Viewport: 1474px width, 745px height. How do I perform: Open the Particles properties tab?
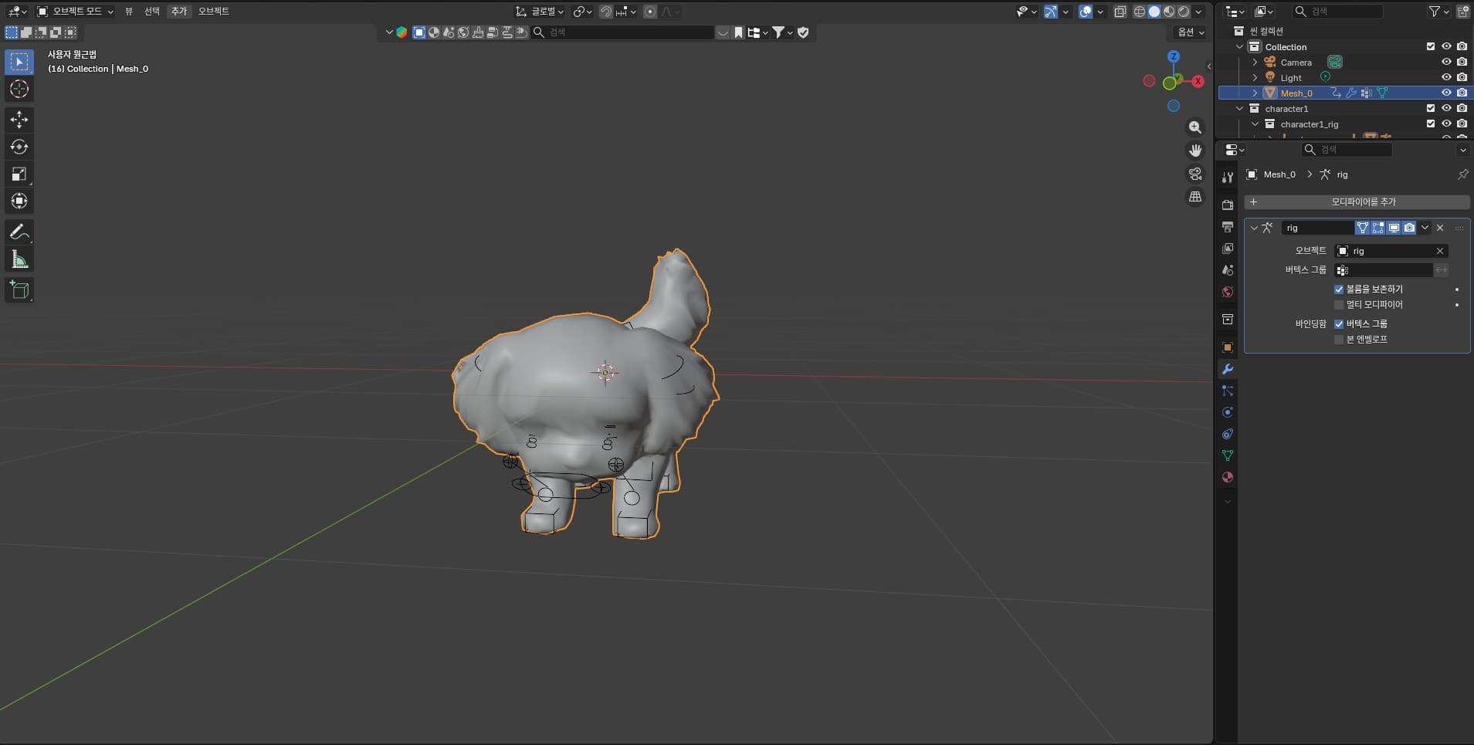pyautogui.click(x=1228, y=391)
